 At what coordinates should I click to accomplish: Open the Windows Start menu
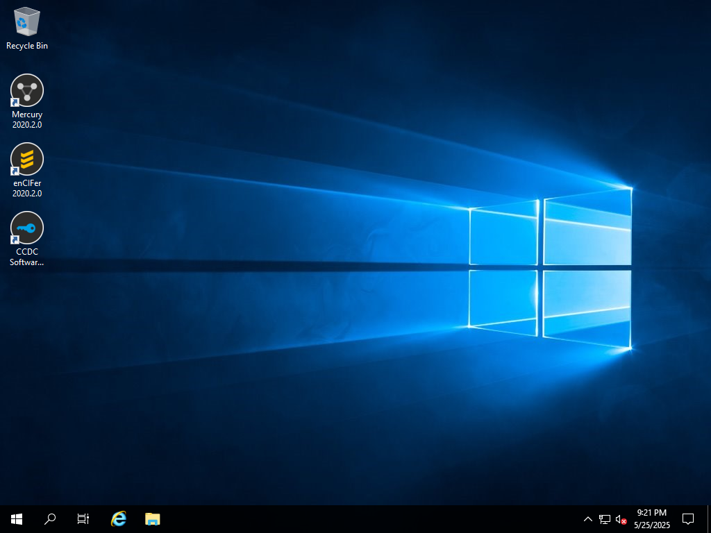pyautogui.click(x=17, y=519)
